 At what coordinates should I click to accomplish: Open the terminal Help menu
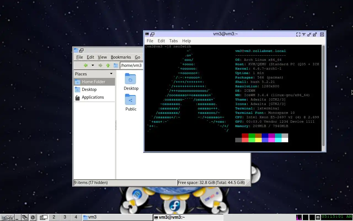tap(186, 41)
